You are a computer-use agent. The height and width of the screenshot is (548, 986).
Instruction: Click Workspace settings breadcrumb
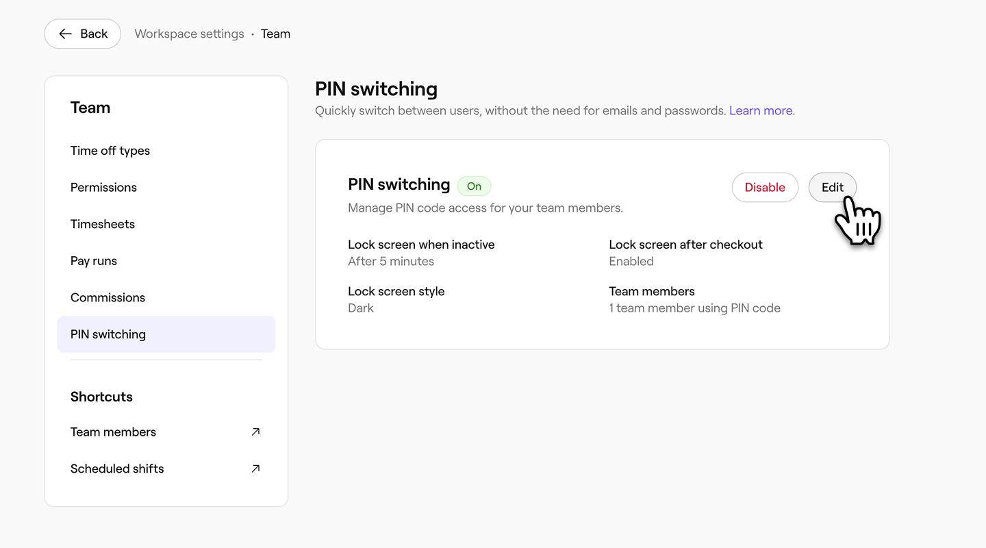(189, 34)
